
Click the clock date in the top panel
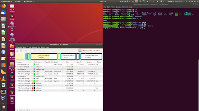click(175, 1)
